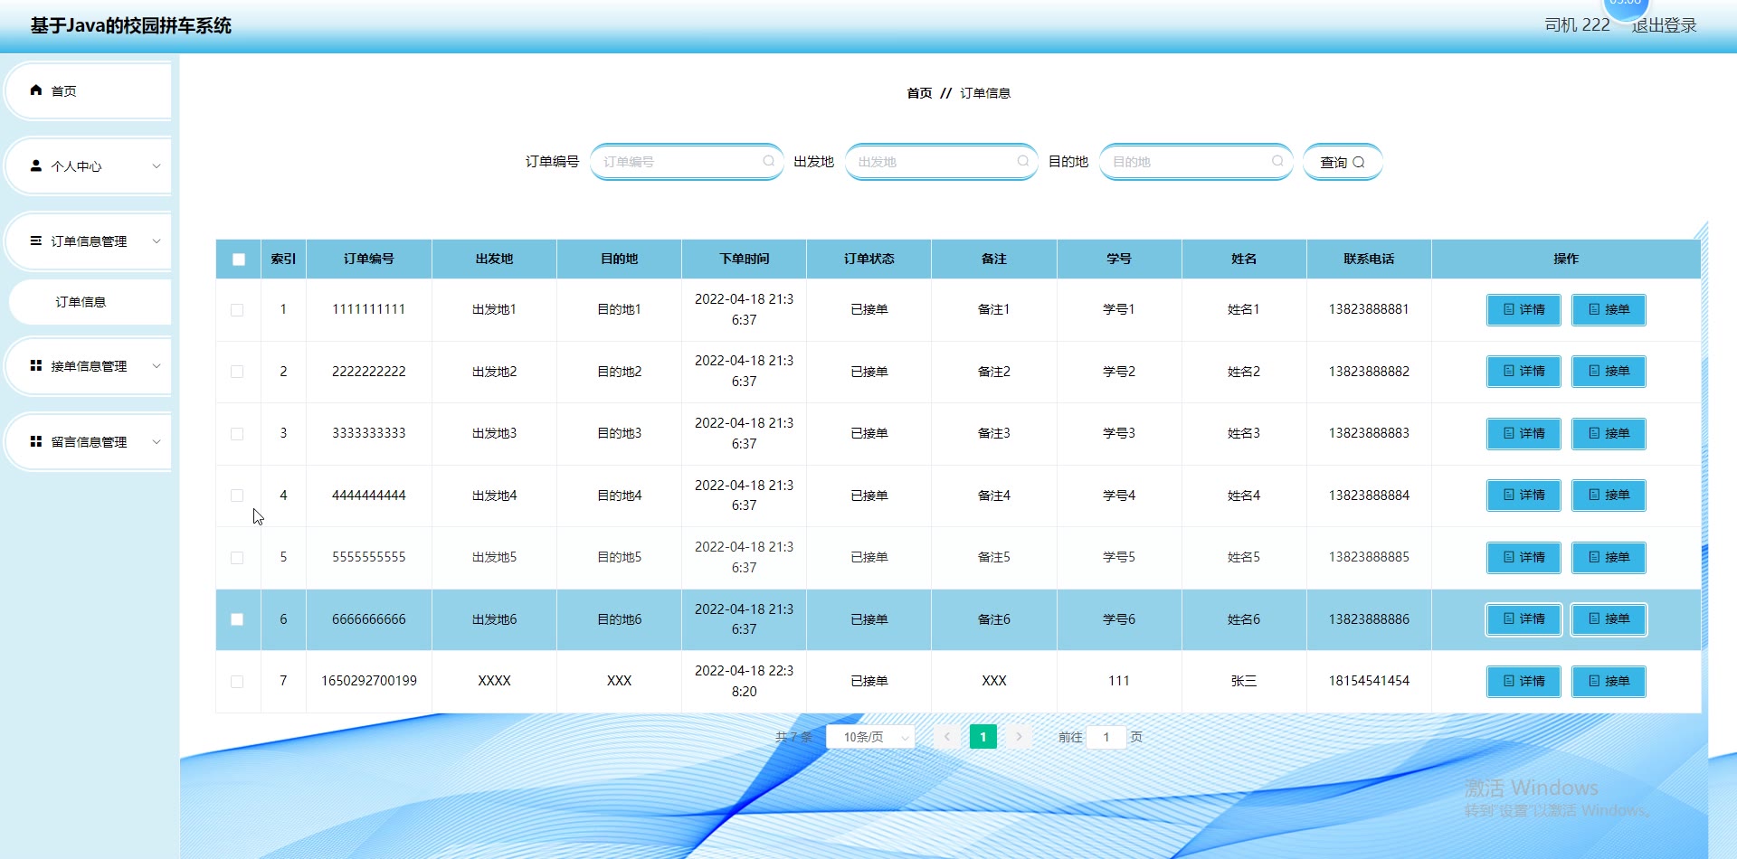Click the person icon beside 个人中心

tap(36, 166)
